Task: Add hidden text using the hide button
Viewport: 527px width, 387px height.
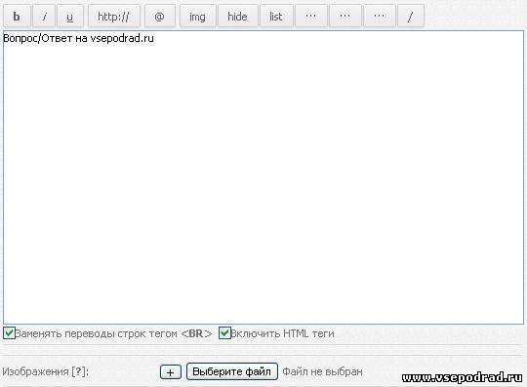Action: 237,17
